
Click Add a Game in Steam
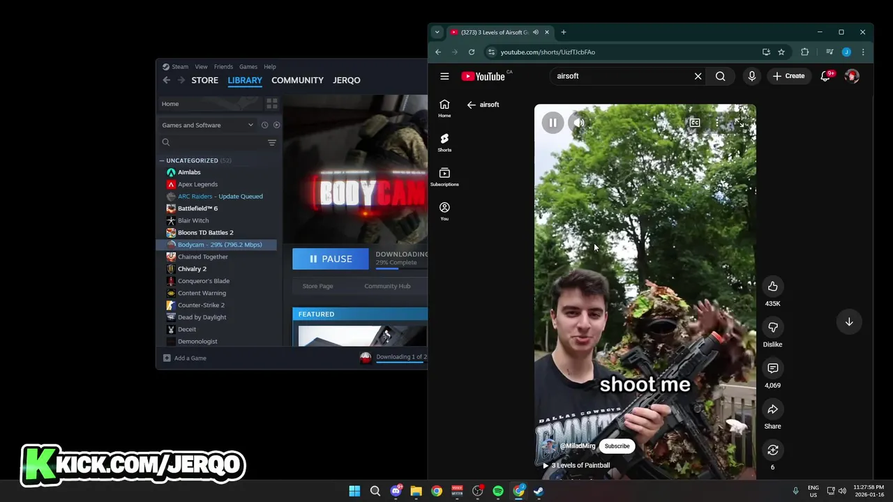coord(185,358)
